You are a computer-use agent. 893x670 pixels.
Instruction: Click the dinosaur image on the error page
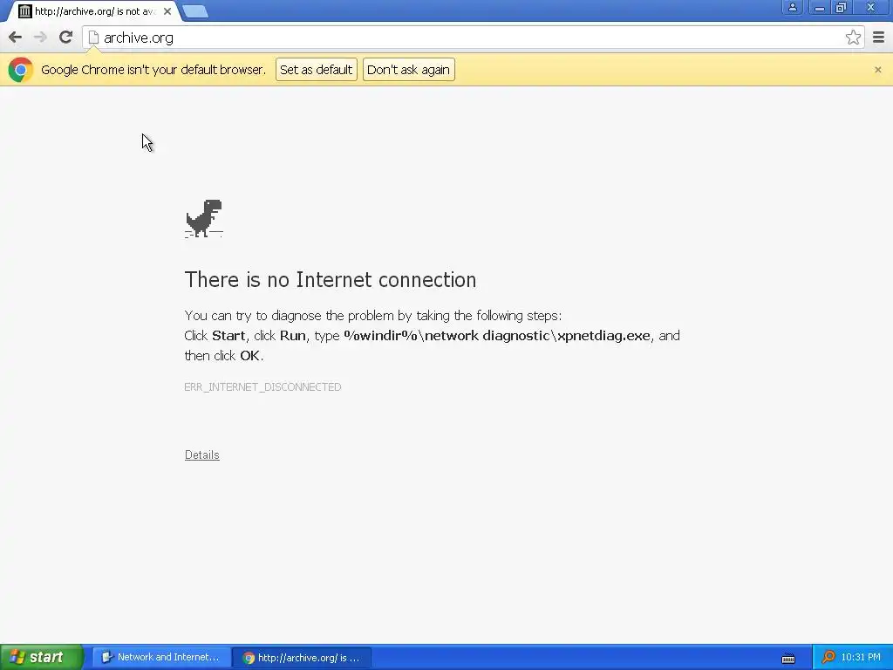(x=204, y=218)
